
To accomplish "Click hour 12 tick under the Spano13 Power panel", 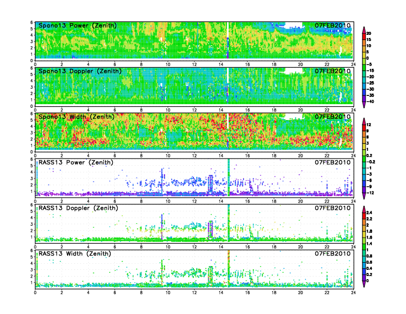I will pyautogui.click(x=194, y=64).
